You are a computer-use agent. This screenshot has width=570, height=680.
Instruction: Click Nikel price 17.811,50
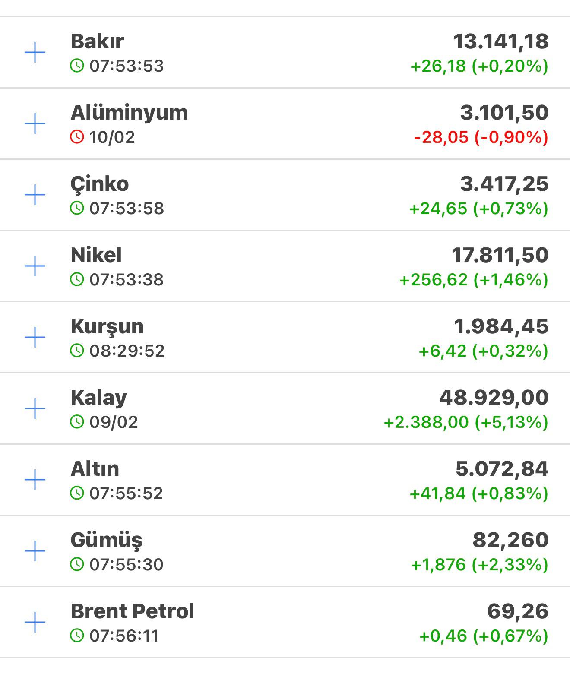point(500,255)
